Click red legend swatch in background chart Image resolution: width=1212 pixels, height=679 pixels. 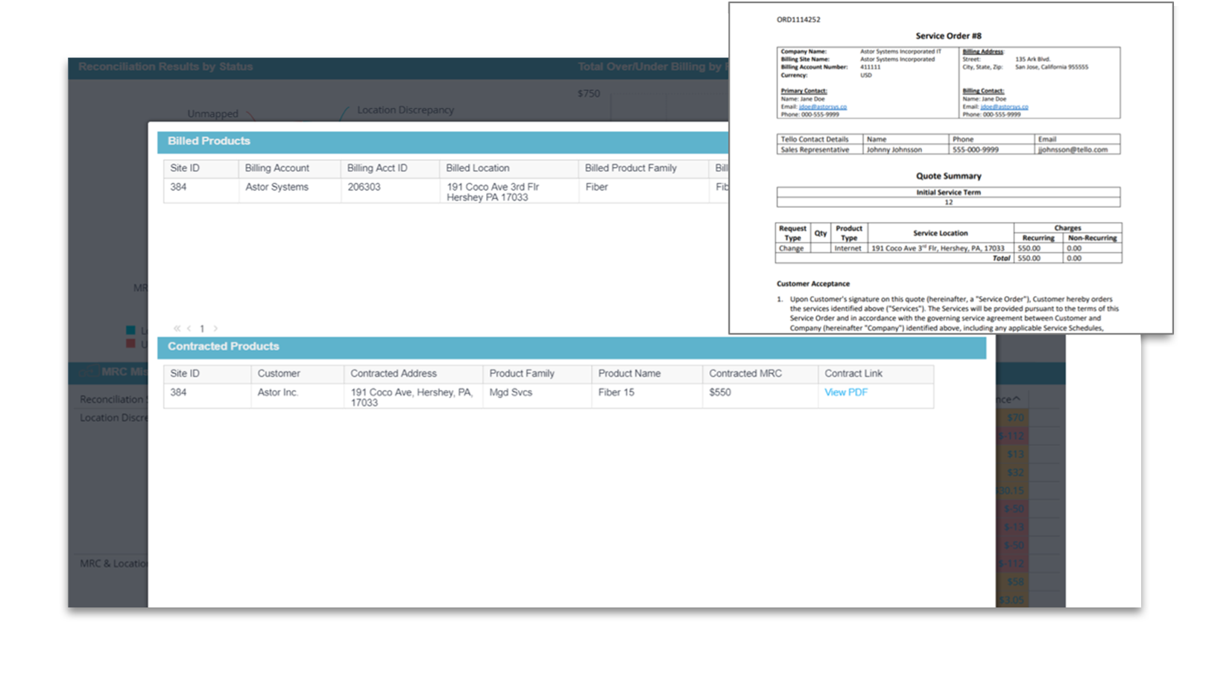pos(130,344)
